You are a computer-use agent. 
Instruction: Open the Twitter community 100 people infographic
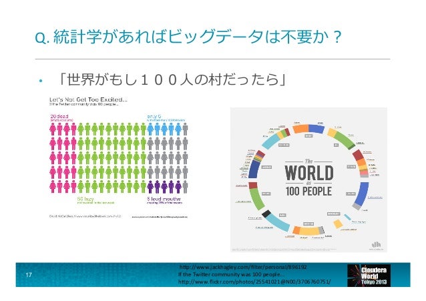(119, 158)
